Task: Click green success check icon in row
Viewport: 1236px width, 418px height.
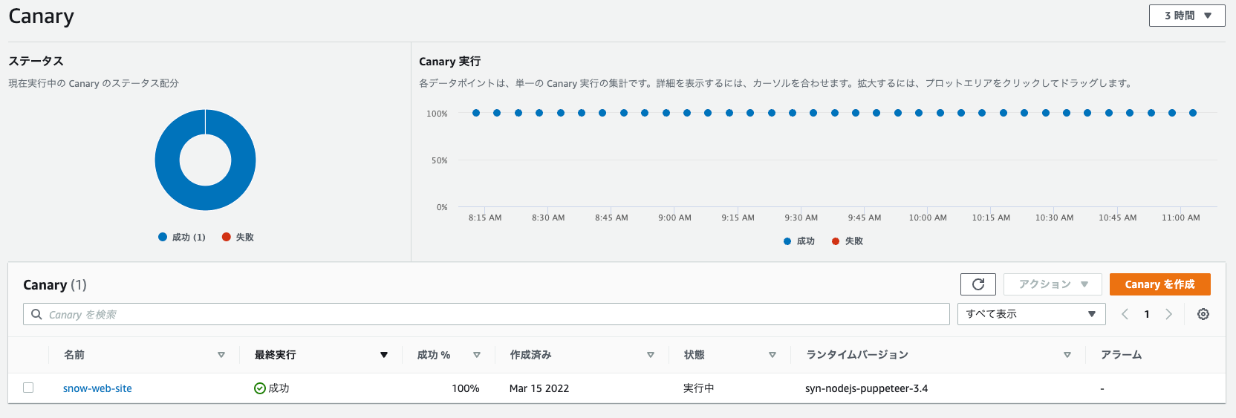Action: pos(260,388)
